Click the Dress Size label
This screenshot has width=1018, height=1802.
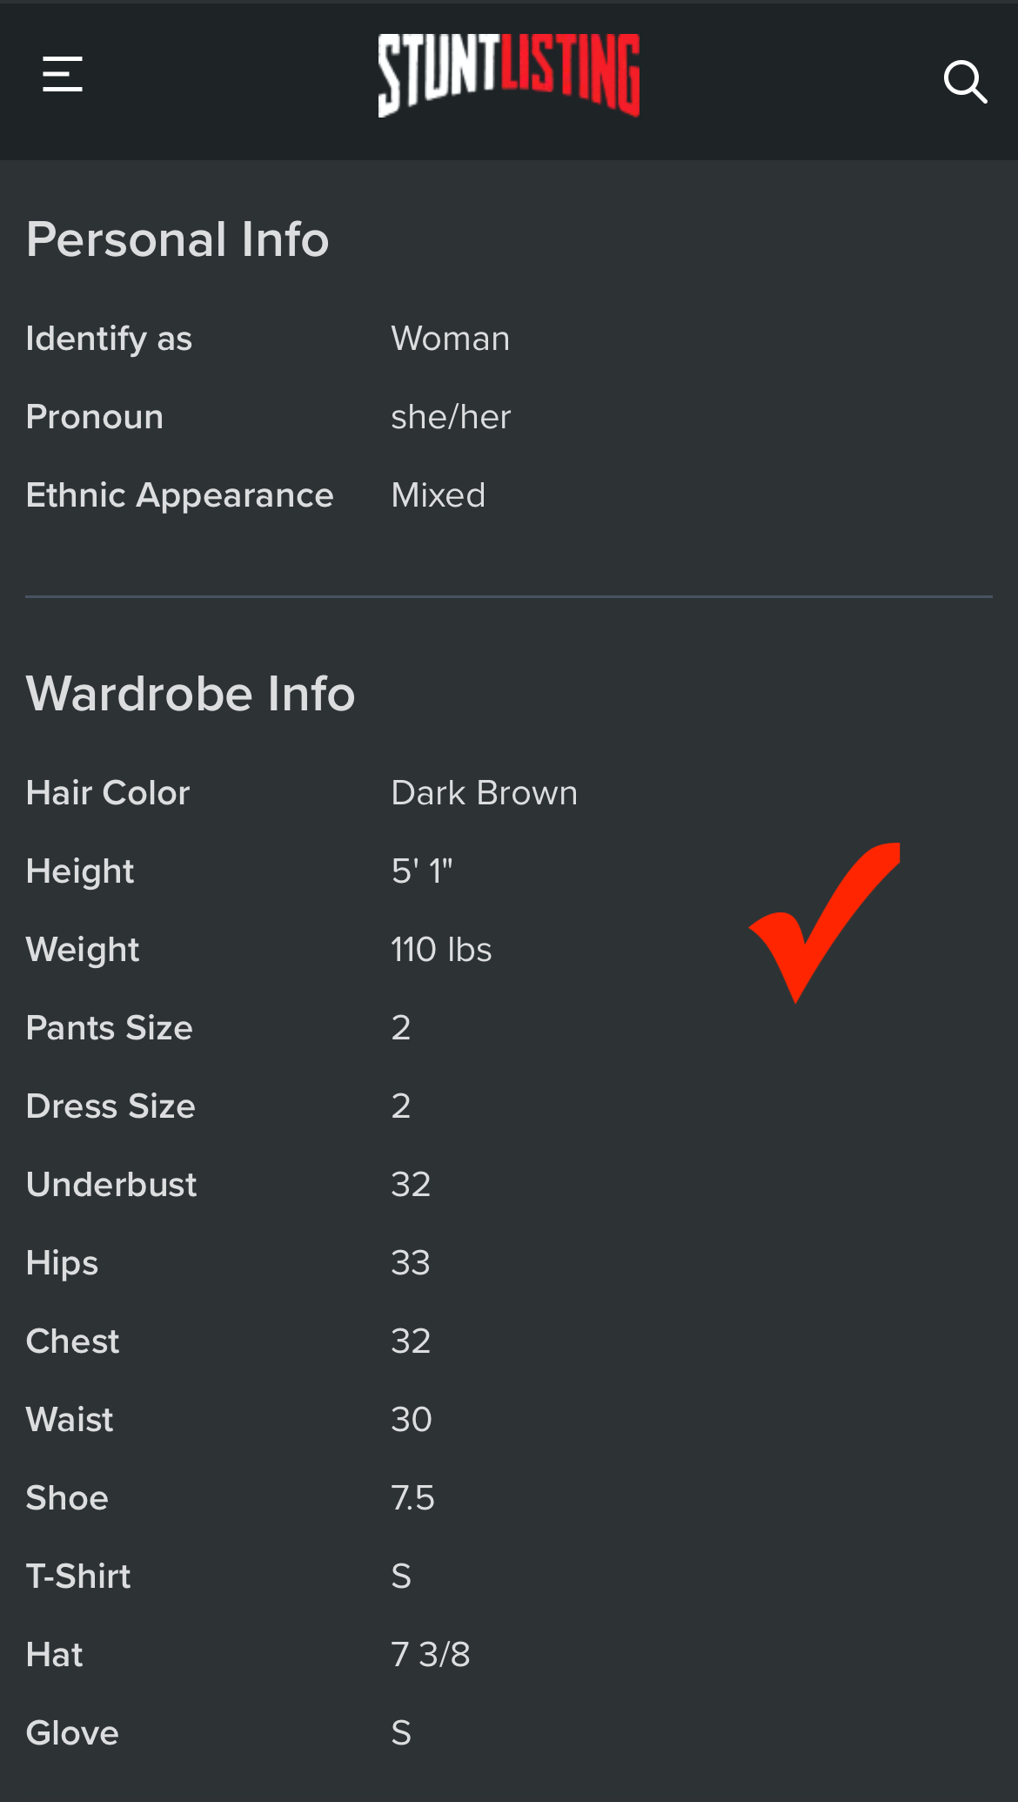(111, 1106)
